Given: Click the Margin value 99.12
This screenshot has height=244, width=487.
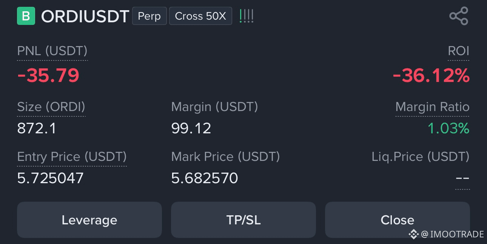Looking at the screenshot, I should tap(191, 128).
